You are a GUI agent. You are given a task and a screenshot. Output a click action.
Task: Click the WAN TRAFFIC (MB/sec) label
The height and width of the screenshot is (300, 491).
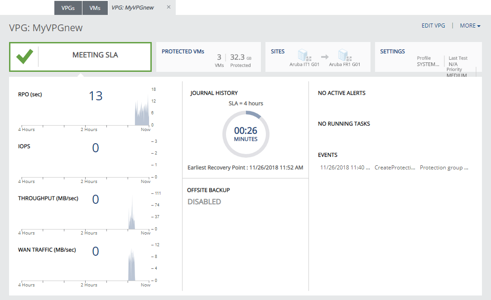[x=47, y=250]
